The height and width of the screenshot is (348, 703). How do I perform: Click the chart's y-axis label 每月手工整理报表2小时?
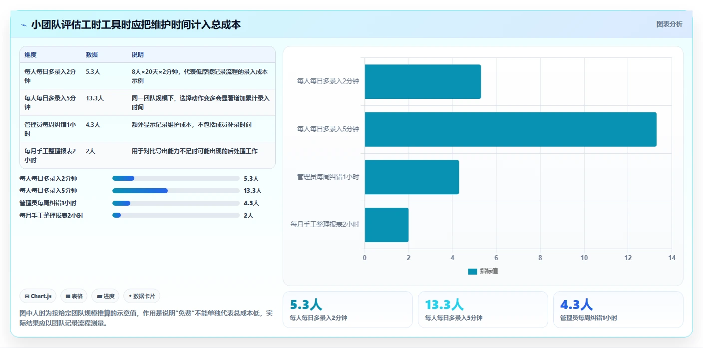(325, 225)
